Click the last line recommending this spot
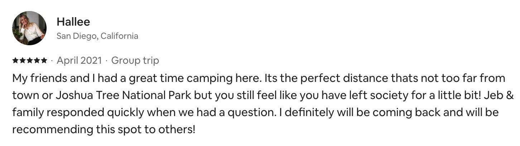The width and height of the screenshot is (520, 146). click(x=104, y=130)
